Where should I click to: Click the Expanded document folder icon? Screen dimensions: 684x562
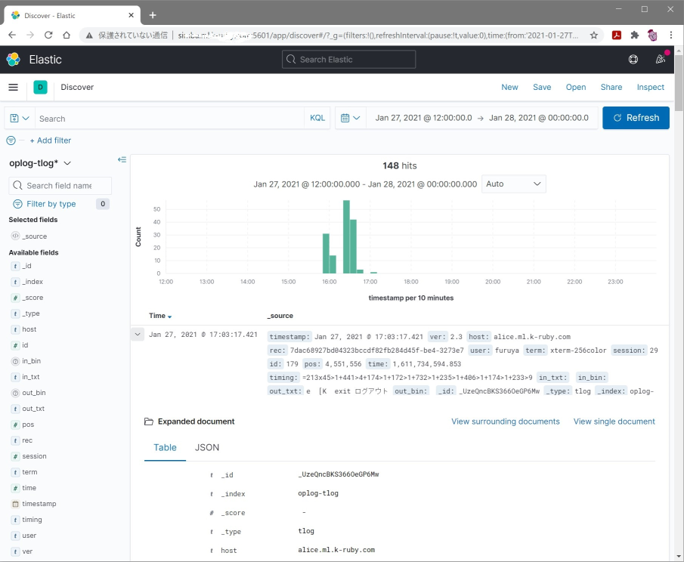pos(149,421)
